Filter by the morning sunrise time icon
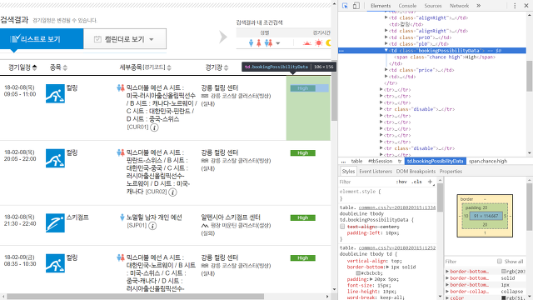Viewport: 533px width, 300px height. point(307,43)
